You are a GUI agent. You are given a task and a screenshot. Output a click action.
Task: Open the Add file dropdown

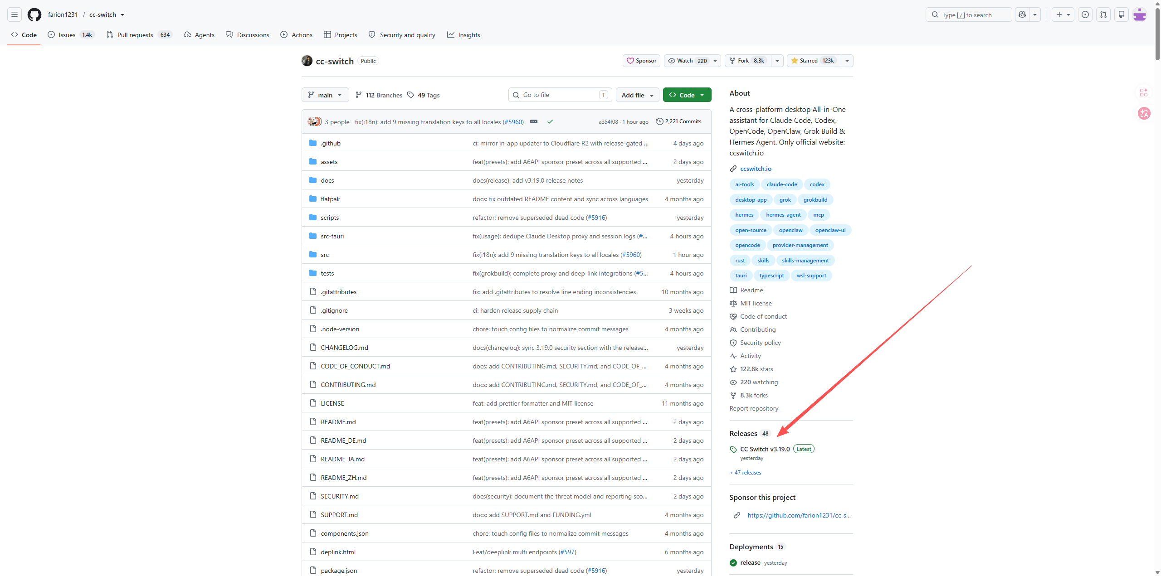coord(638,95)
